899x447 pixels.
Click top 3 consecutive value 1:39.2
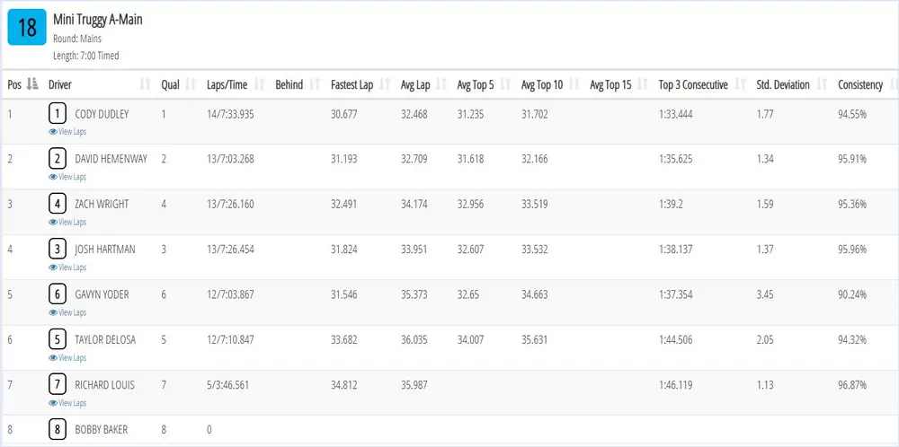coord(671,205)
